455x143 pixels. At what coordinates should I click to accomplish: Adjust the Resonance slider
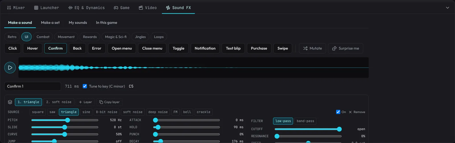click(x=308, y=136)
